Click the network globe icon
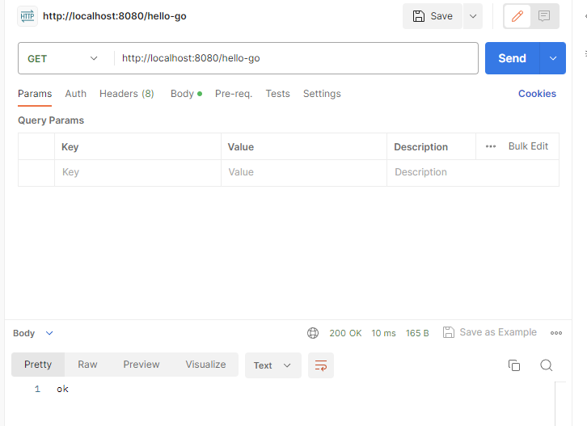This screenshot has height=426, width=587. [x=313, y=333]
